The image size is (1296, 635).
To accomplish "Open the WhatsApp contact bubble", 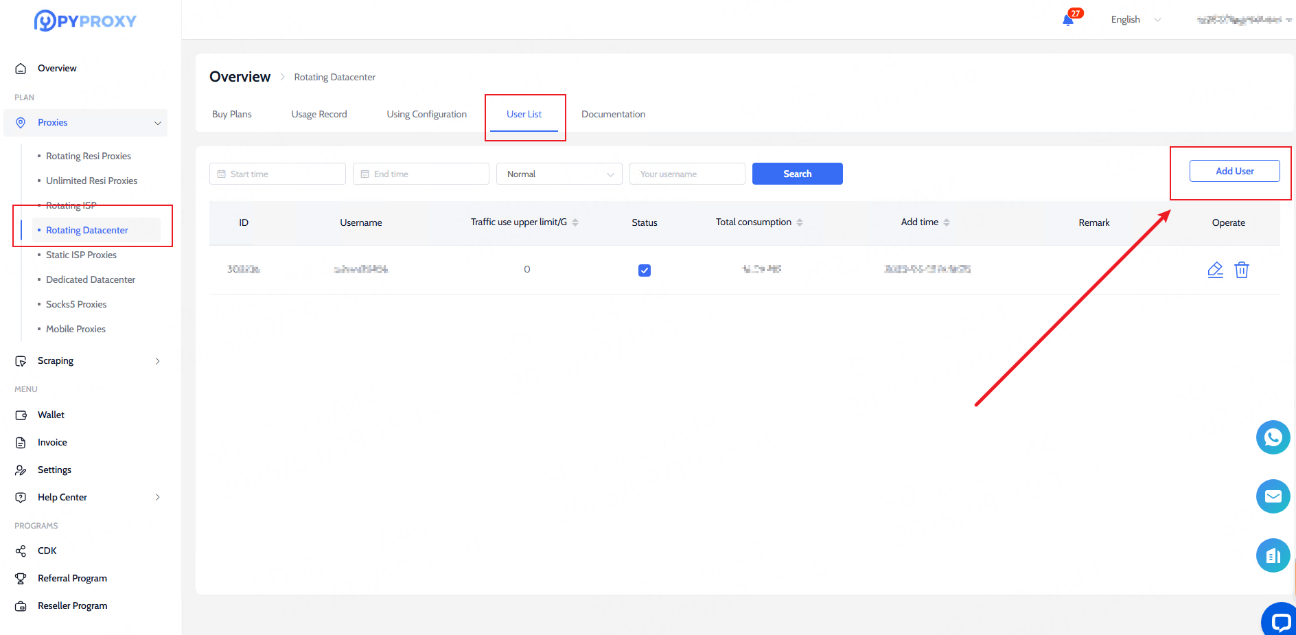I will click(x=1273, y=437).
